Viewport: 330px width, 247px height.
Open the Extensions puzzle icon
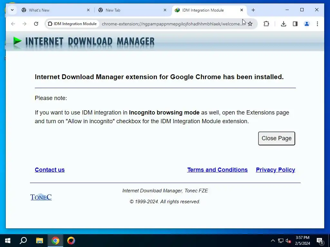pyautogui.click(x=266, y=24)
